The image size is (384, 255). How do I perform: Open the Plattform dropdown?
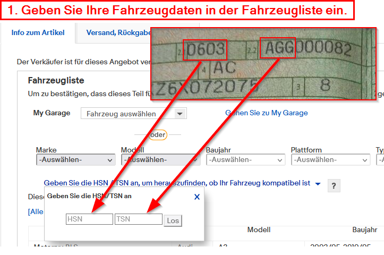(x=330, y=160)
